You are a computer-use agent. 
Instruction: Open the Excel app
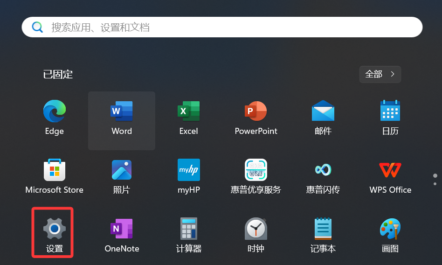click(188, 118)
